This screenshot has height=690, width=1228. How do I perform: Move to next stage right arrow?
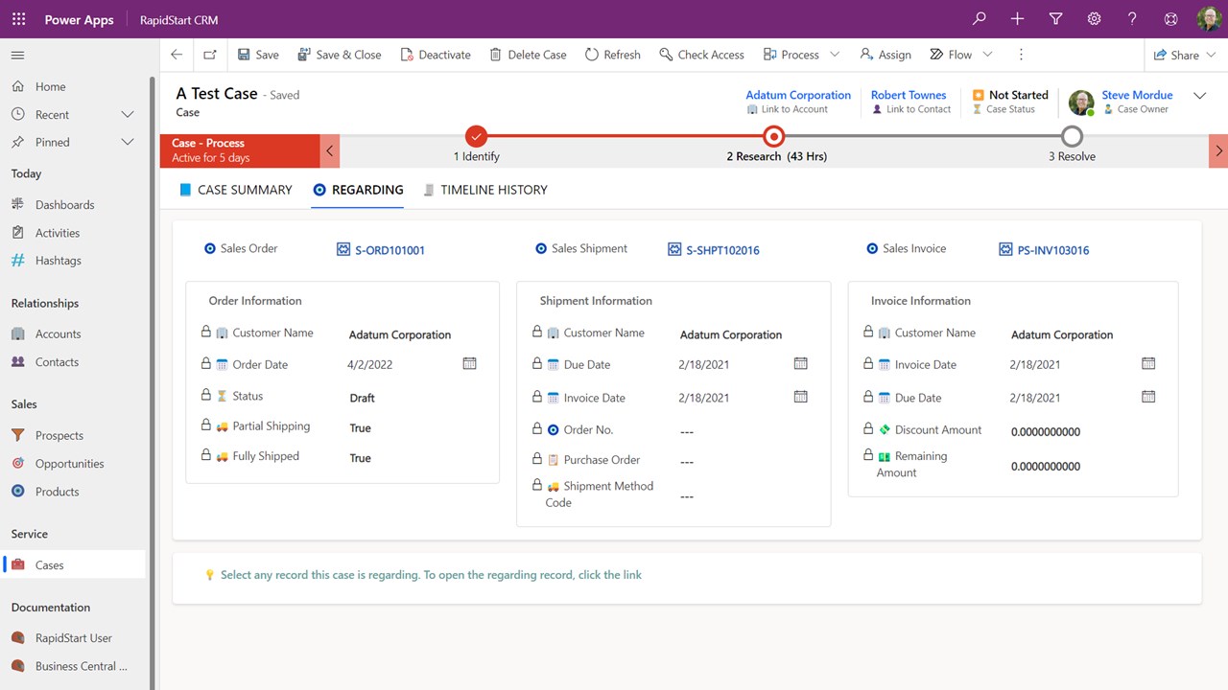[x=1218, y=150]
